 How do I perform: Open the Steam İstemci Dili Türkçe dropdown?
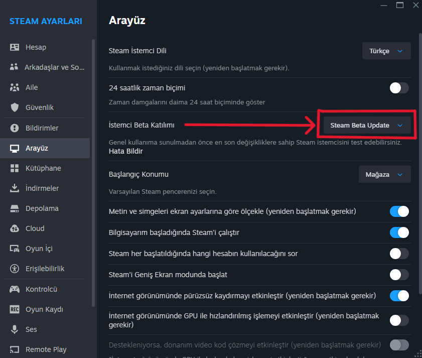(386, 51)
